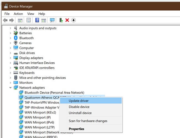Screen dimensions: 180x138
Task: Click the Keyboards category icon
Action: (x=16, y=73)
